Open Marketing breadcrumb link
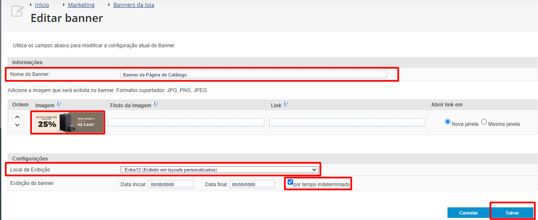This screenshot has width=538, height=220. [x=81, y=5]
